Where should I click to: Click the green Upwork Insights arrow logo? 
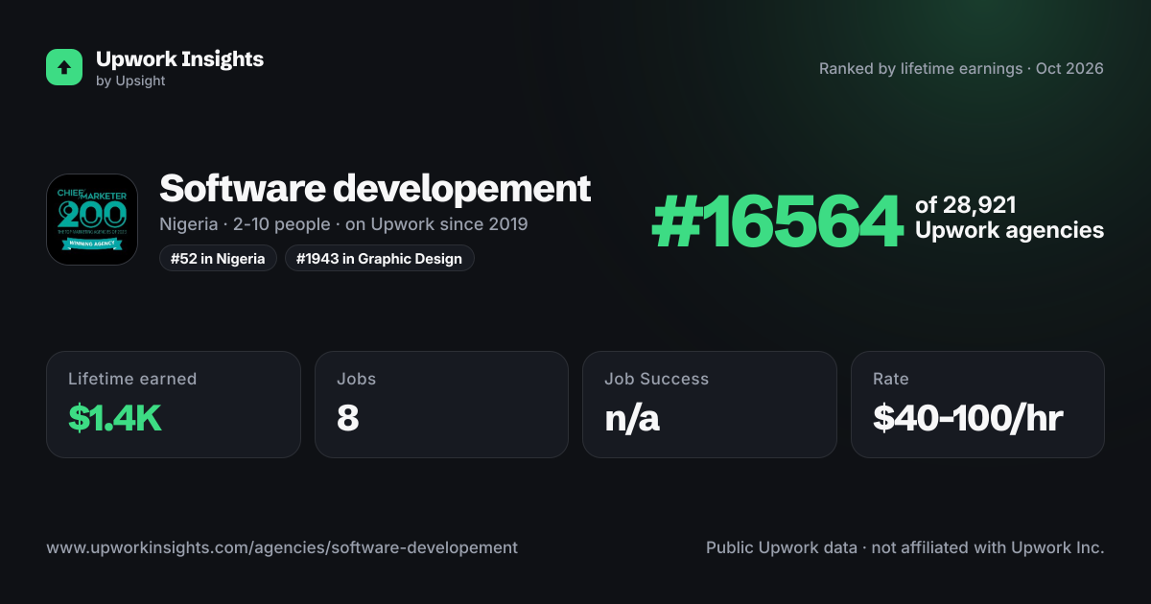coord(64,67)
